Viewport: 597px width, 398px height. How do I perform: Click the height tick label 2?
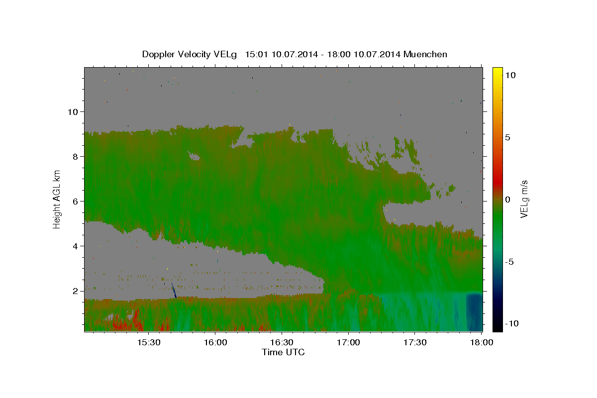(77, 291)
